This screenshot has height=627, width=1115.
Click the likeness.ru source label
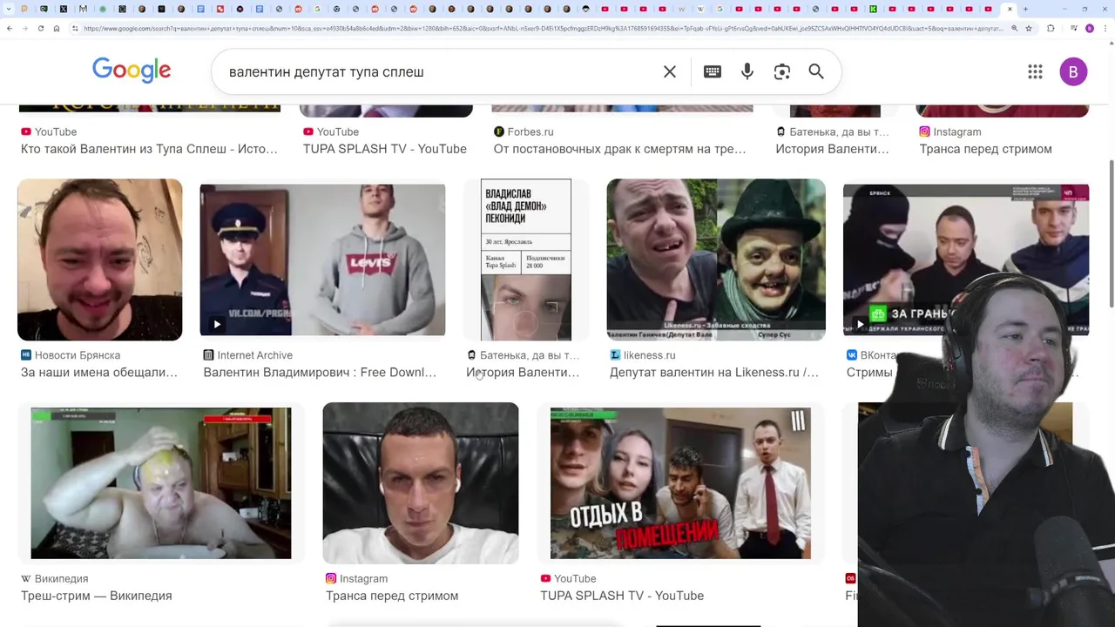(x=649, y=355)
